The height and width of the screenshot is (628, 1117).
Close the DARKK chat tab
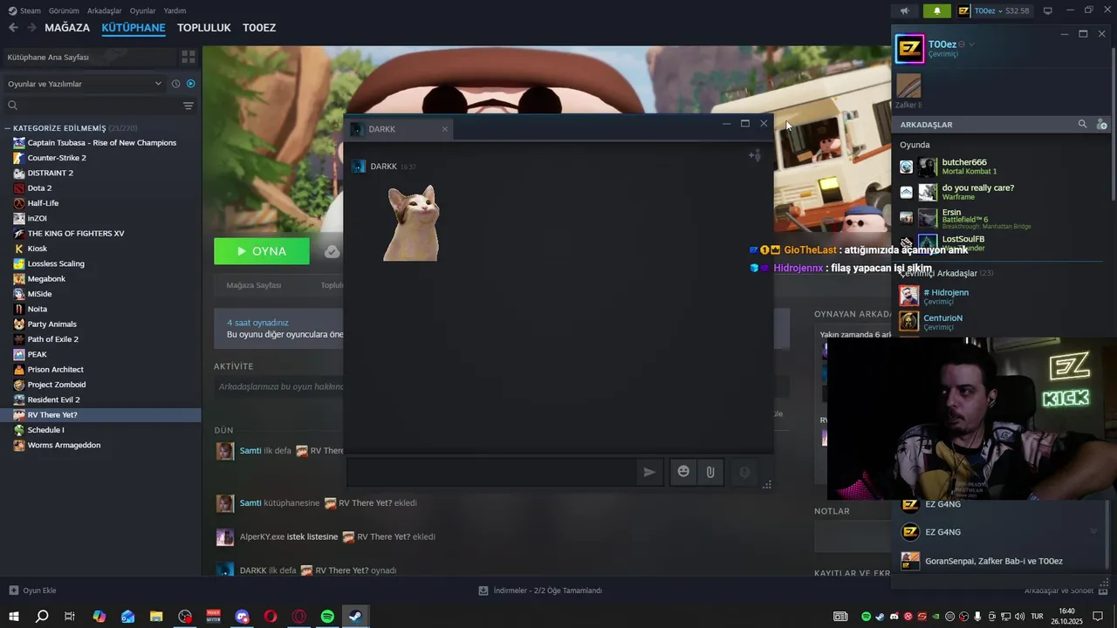point(444,129)
